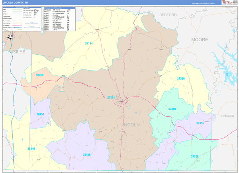Click the City label sample in legend
The image size is (239, 173).
pos(37,11)
